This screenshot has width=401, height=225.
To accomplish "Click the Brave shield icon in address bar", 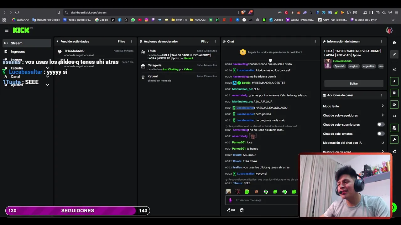I will tap(243, 12).
